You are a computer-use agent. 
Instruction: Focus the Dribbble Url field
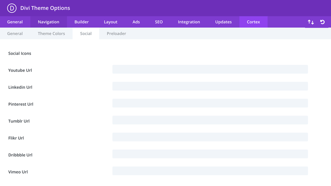[x=210, y=154]
